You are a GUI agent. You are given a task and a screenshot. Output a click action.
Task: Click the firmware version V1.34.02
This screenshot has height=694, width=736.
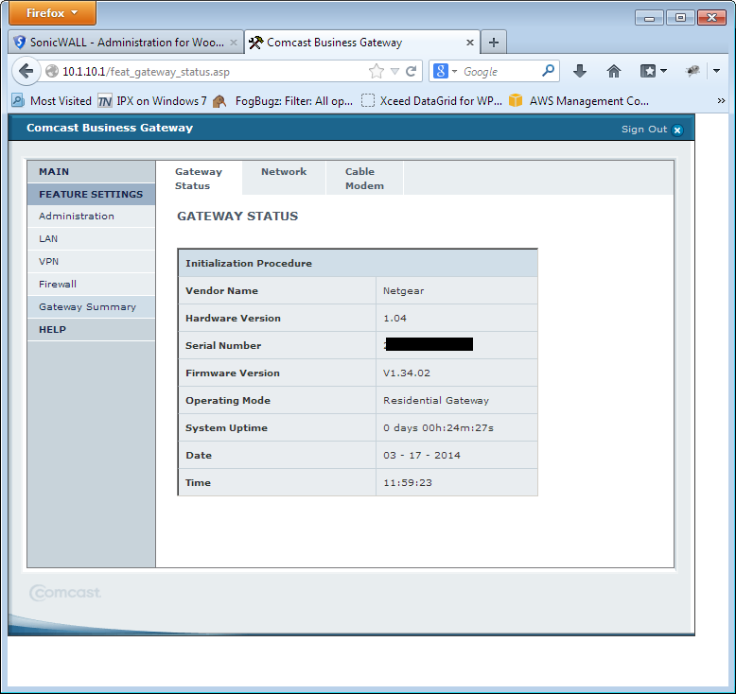tap(407, 373)
